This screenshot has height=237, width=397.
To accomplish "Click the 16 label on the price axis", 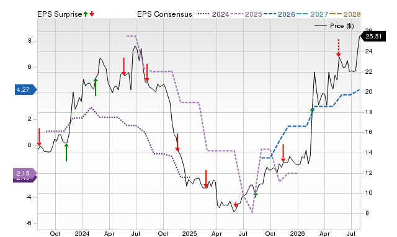I will pyautogui.click(x=368, y=132).
